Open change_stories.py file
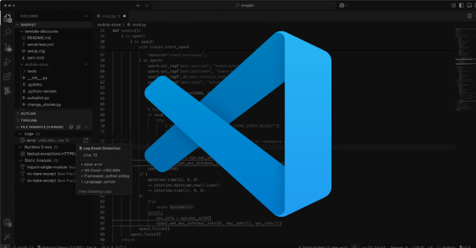 54,104
